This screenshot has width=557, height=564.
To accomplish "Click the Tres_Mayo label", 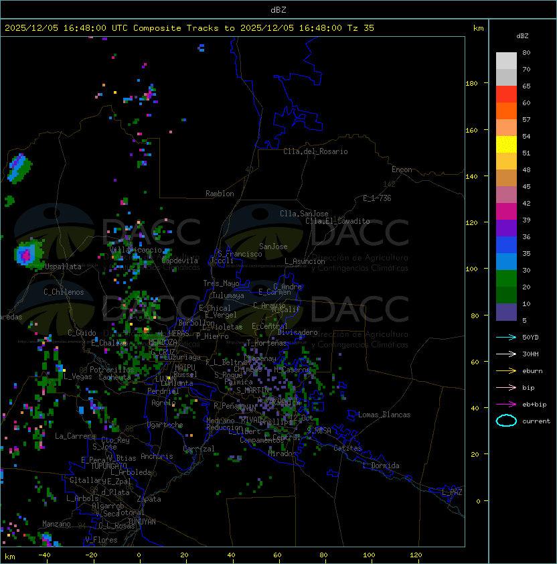I will click(221, 283).
